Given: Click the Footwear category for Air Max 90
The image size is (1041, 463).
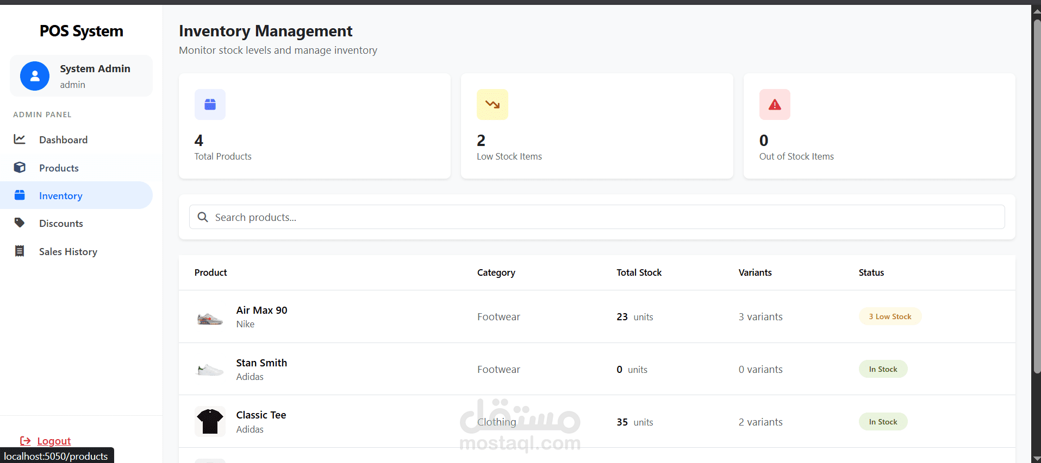Looking at the screenshot, I should 498,317.
